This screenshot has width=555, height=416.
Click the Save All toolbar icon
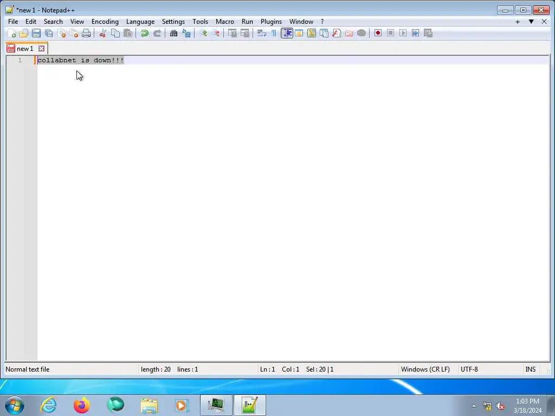coord(49,33)
